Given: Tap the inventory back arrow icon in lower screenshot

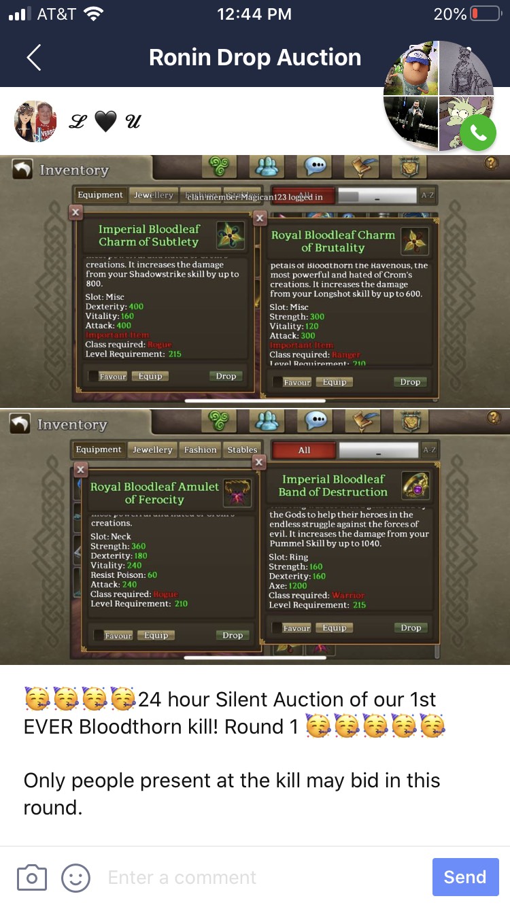Looking at the screenshot, I should [20, 424].
